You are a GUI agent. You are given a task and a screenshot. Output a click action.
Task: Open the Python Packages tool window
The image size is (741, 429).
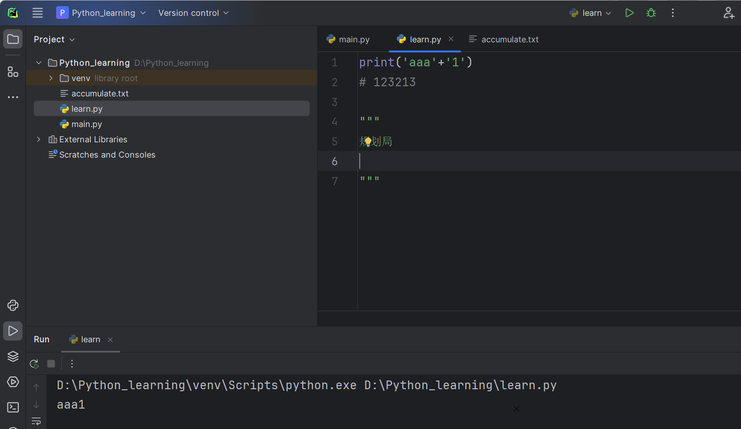click(x=13, y=306)
